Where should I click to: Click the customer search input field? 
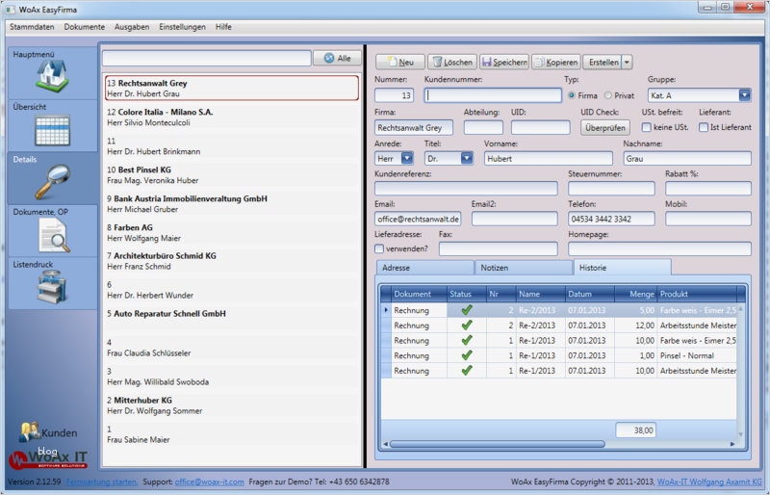[206, 58]
